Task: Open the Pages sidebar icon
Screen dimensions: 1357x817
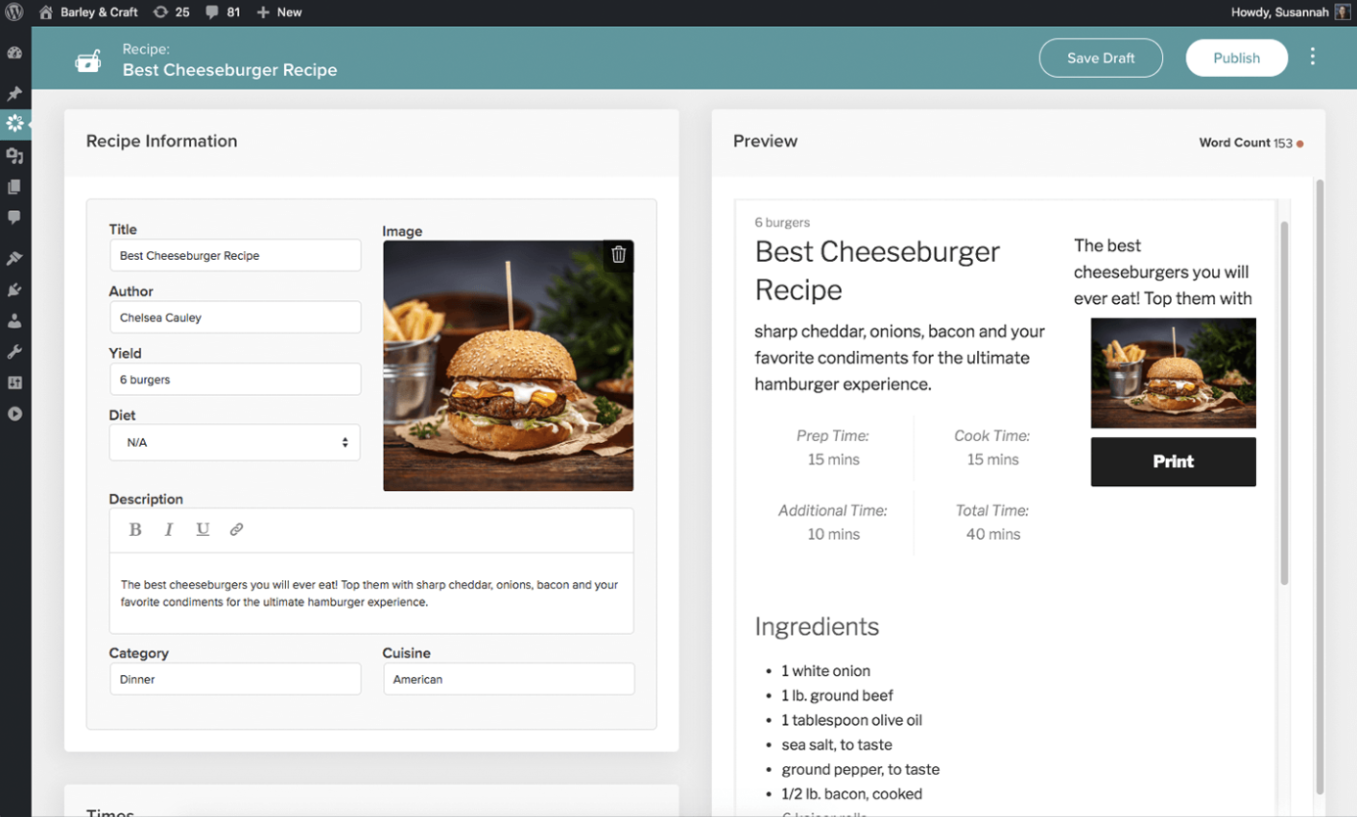Action: click(x=14, y=186)
